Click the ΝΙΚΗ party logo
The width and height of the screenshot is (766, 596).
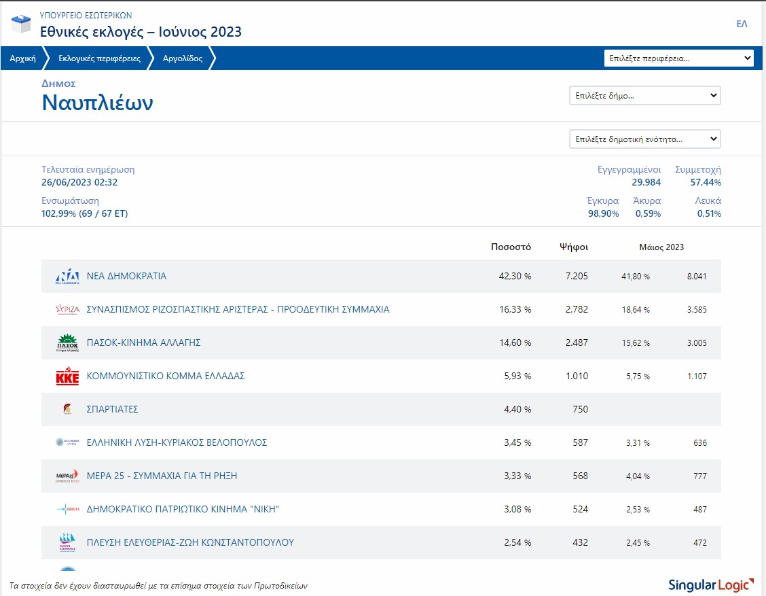(x=67, y=509)
